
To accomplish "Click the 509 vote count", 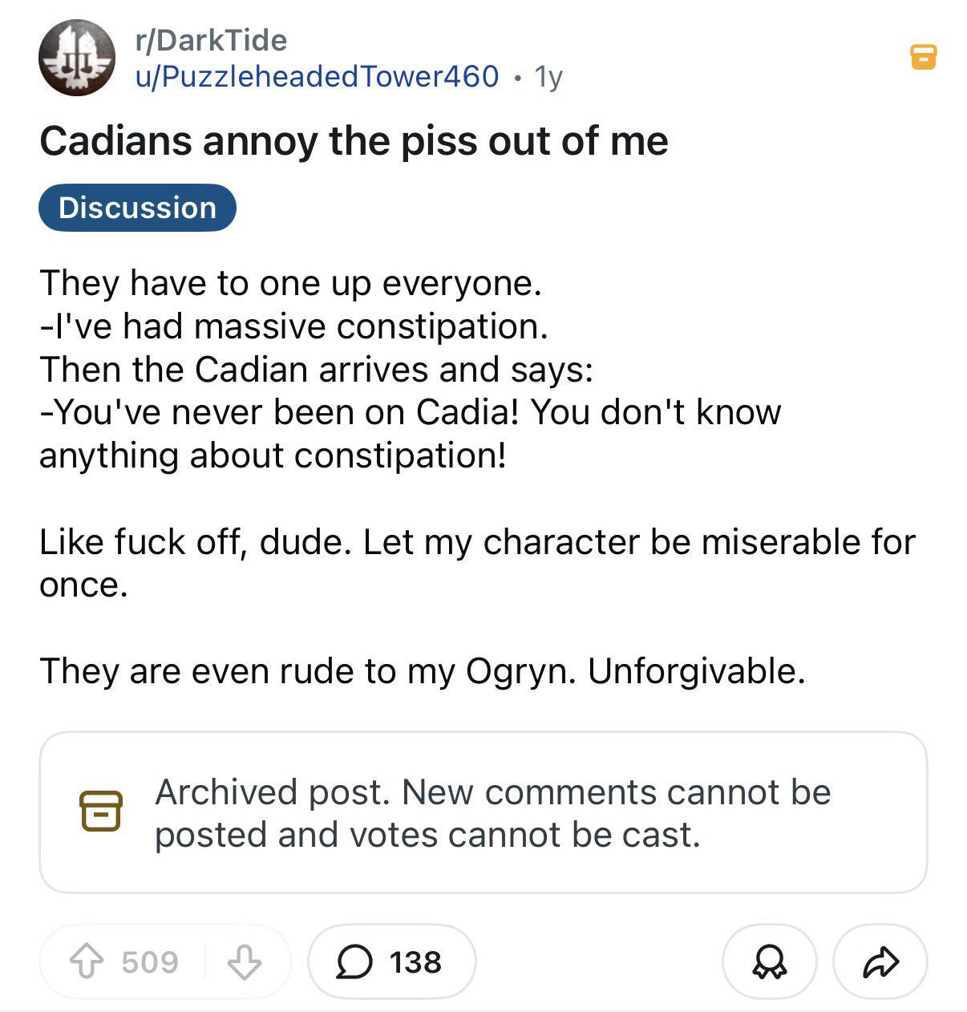I will click(x=150, y=961).
